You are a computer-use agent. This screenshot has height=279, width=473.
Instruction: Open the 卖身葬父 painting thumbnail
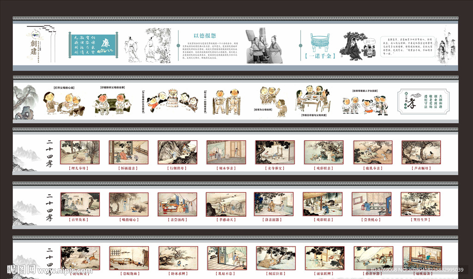275,152
